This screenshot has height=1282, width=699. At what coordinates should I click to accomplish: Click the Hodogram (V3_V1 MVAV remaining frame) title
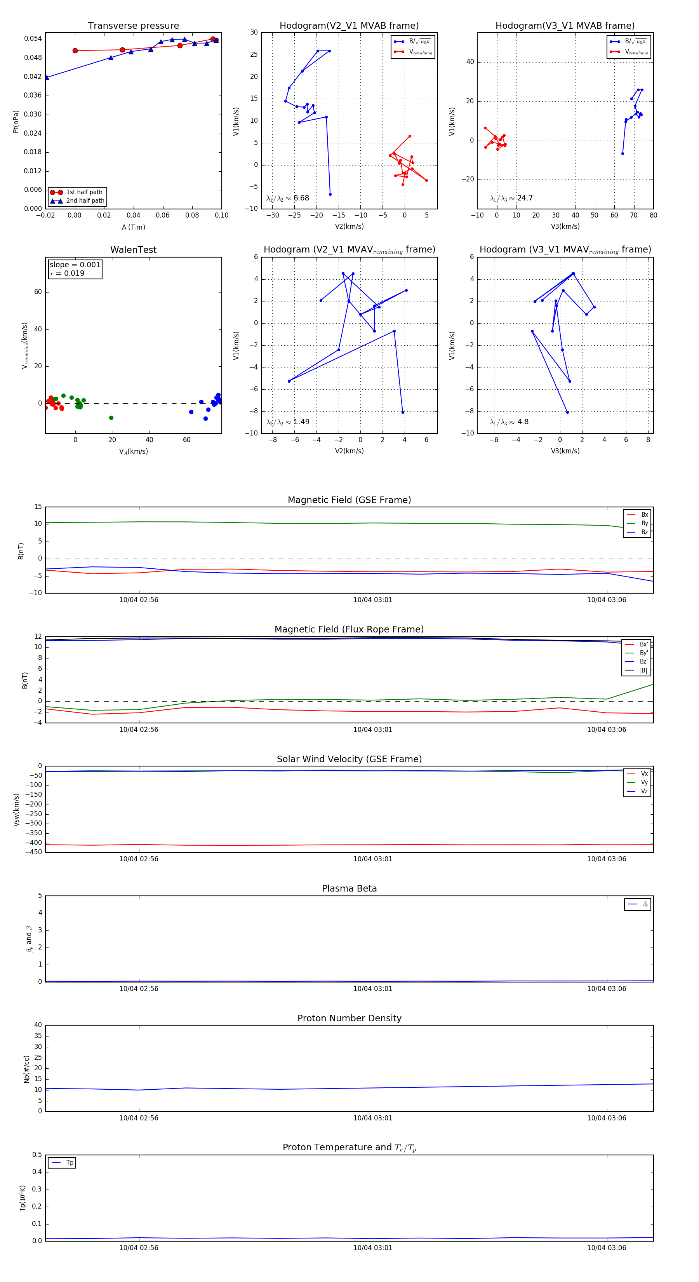pos(565,250)
